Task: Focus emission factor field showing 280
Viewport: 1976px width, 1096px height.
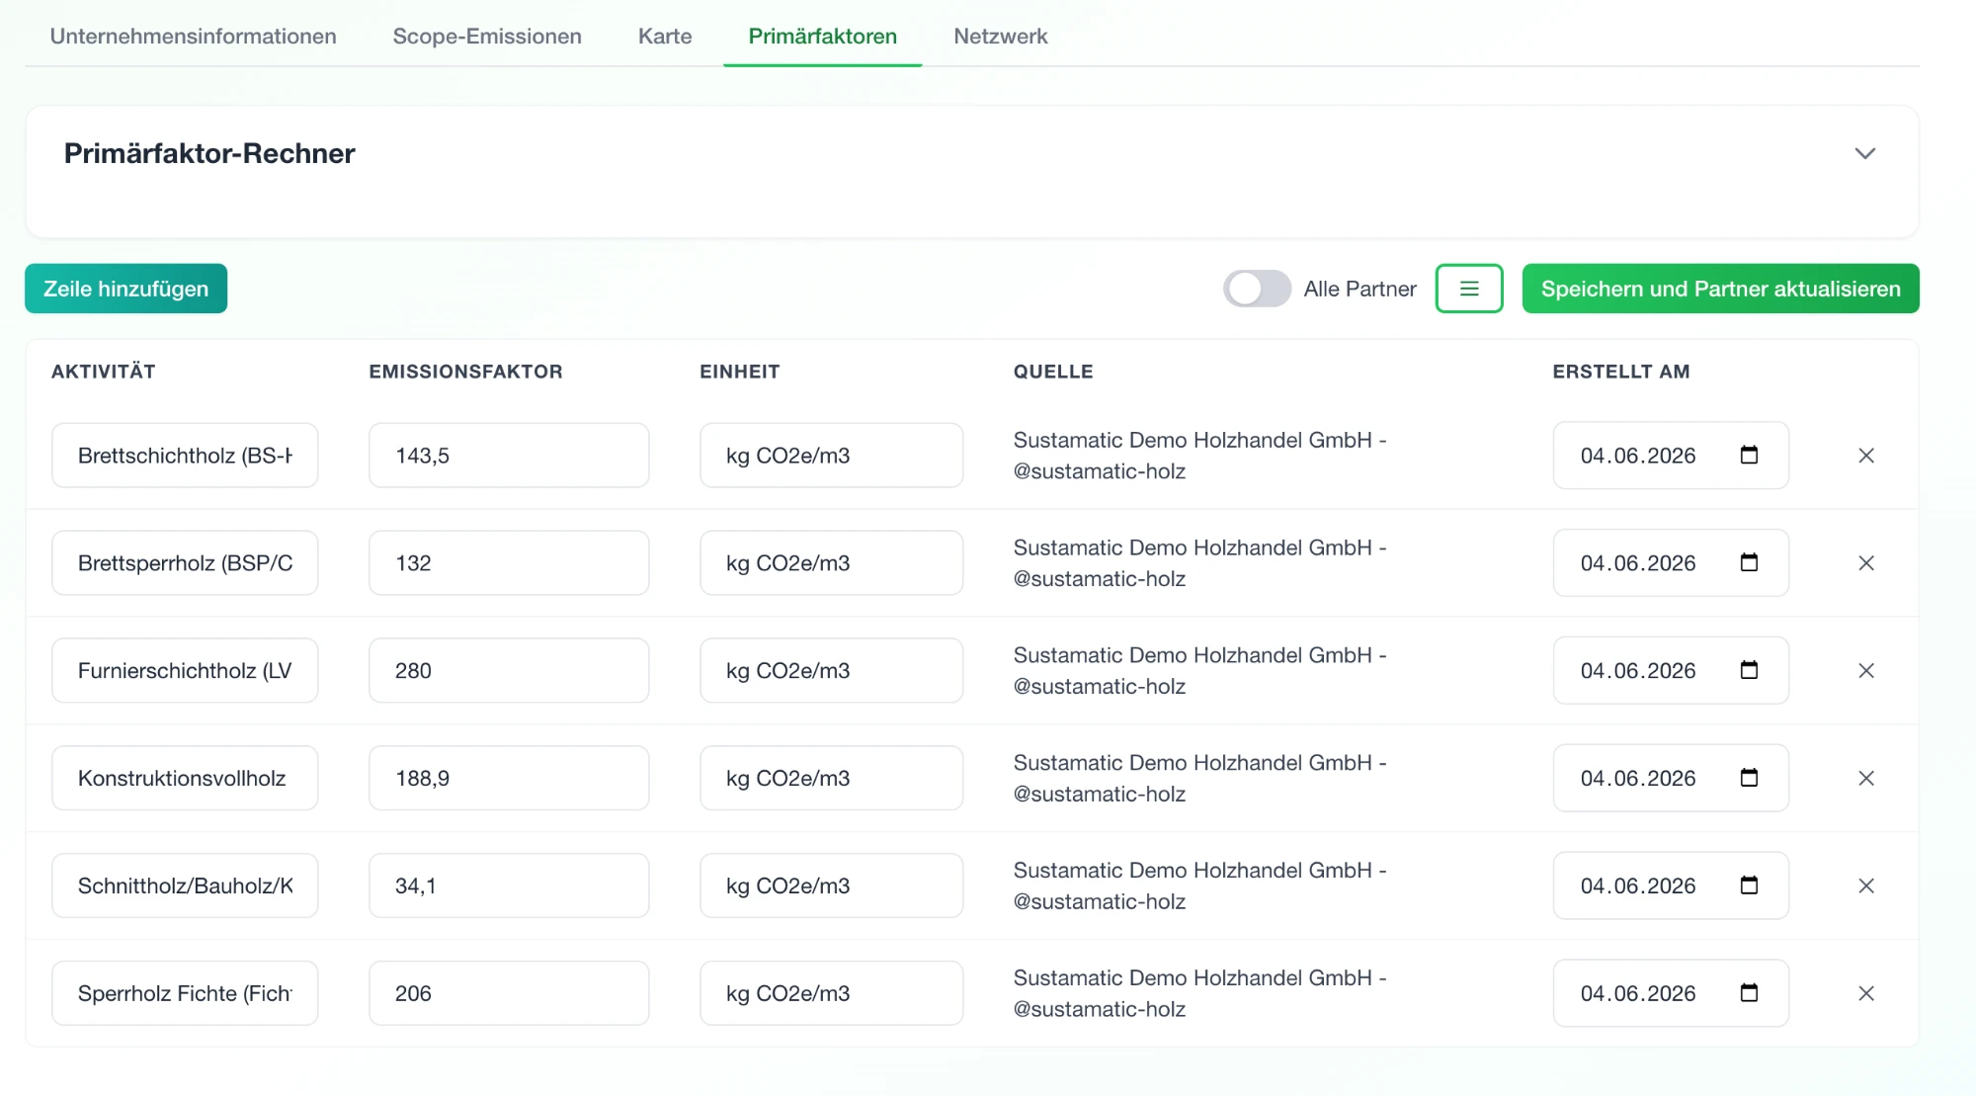Action: point(509,671)
